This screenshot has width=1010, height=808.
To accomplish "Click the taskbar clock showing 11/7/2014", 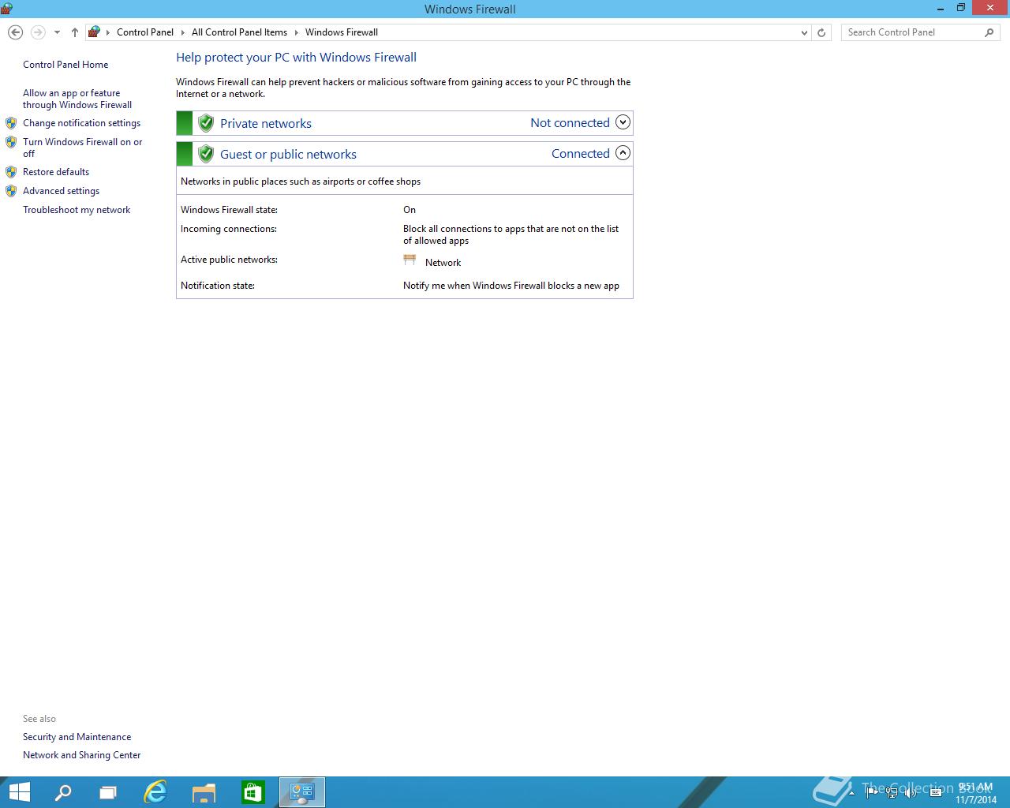I will 975,793.
